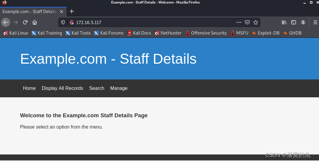Open Kali Docs bookmark
The image size is (319, 161).
point(139,33)
